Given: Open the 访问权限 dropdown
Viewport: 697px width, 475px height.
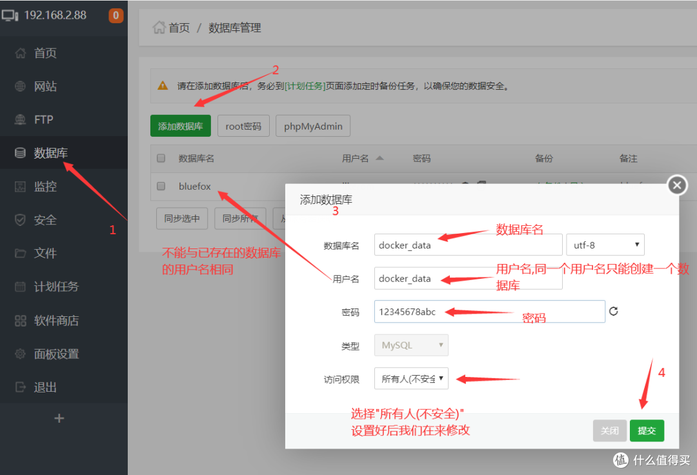Looking at the screenshot, I should (411, 379).
